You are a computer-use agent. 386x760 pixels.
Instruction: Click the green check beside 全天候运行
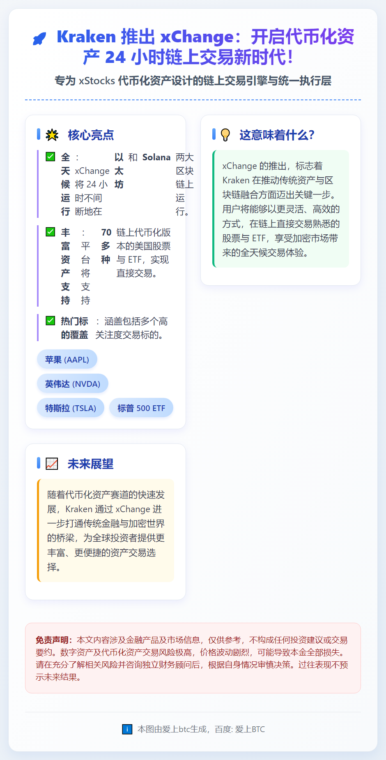coord(50,157)
